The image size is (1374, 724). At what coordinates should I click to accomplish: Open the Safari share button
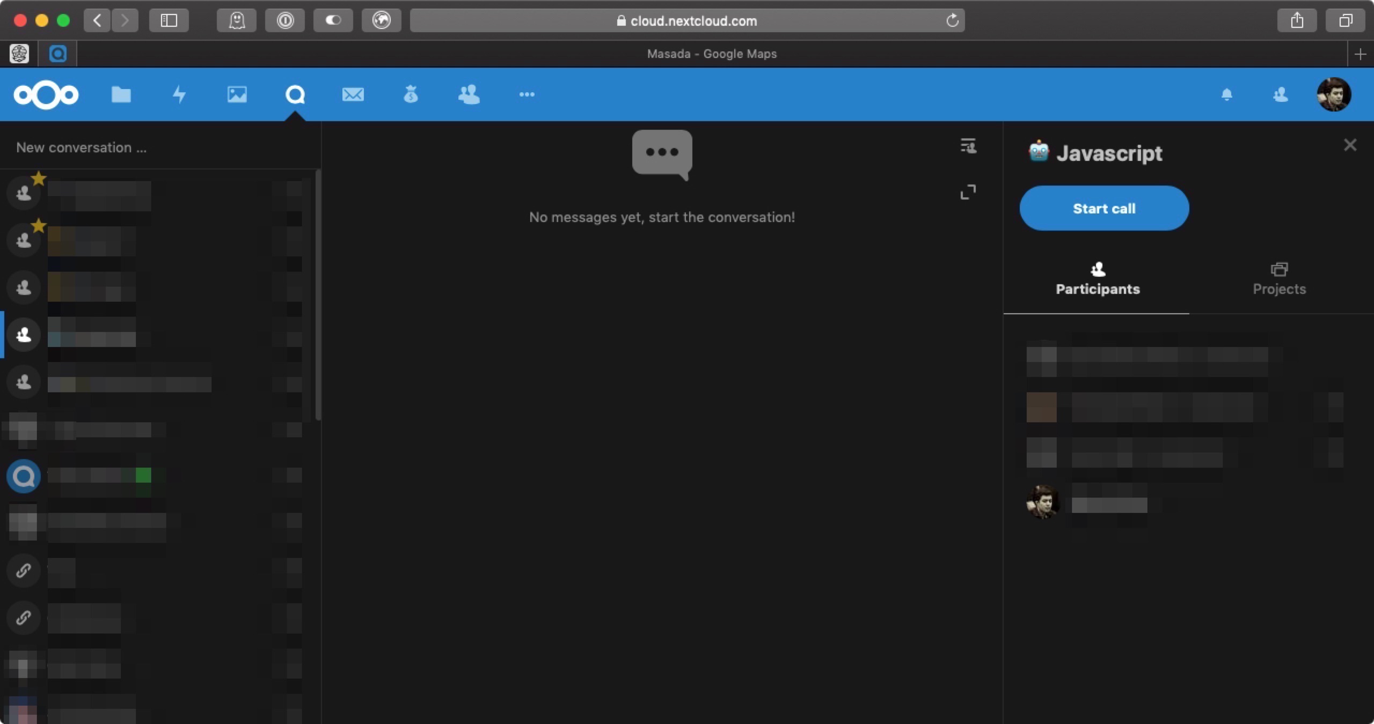(1297, 20)
